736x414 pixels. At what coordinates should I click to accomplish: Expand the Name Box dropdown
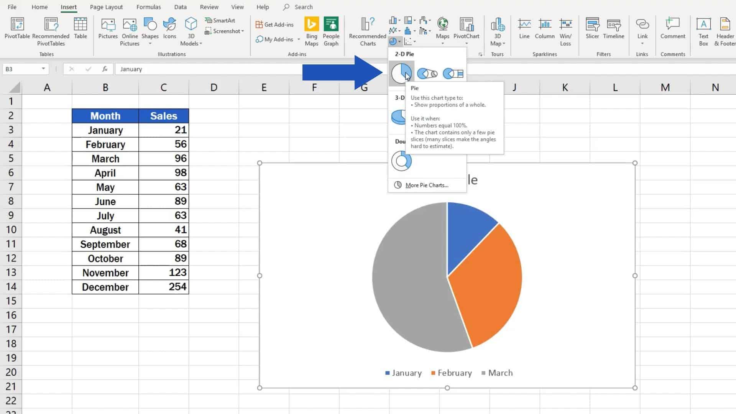pos(43,69)
